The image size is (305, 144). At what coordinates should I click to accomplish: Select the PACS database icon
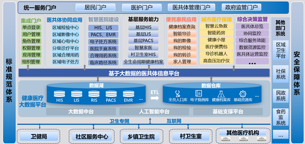[111, 94]
